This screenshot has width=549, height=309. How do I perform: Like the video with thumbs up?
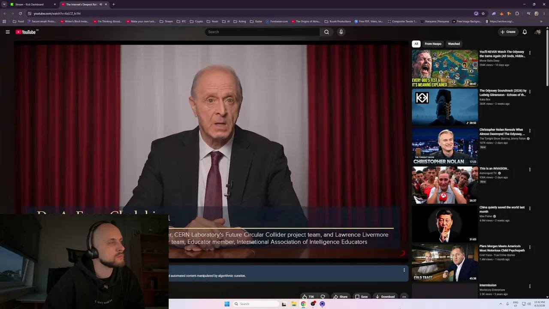(x=308, y=297)
